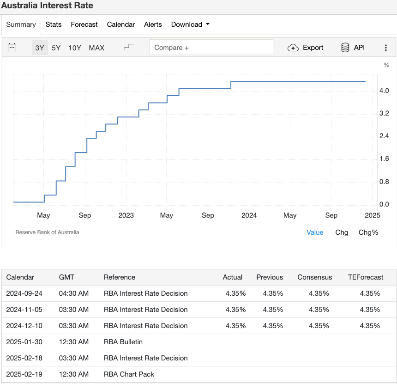Select the 5Y range button
This screenshot has height=384, width=397.
point(56,48)
